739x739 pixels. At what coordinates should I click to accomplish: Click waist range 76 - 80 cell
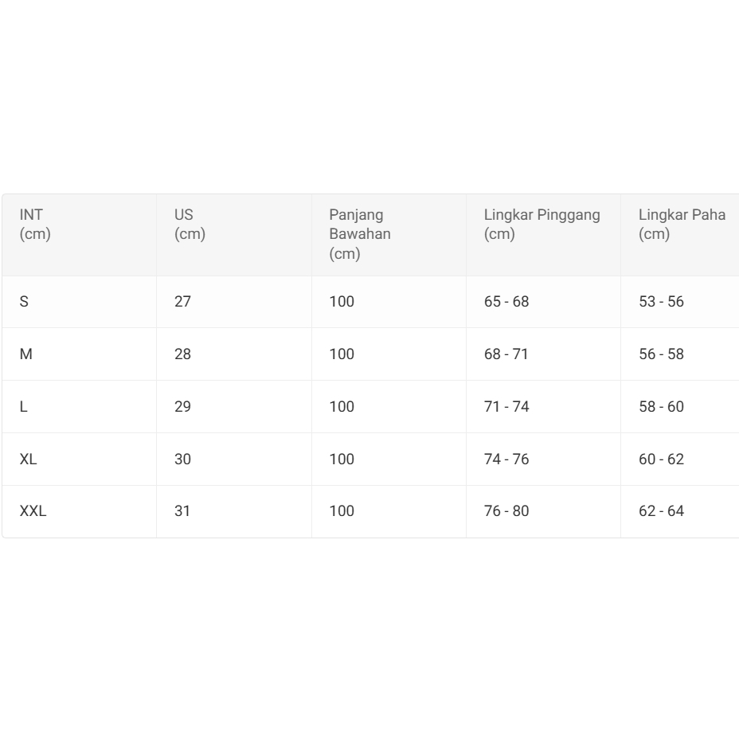[506, 511]
